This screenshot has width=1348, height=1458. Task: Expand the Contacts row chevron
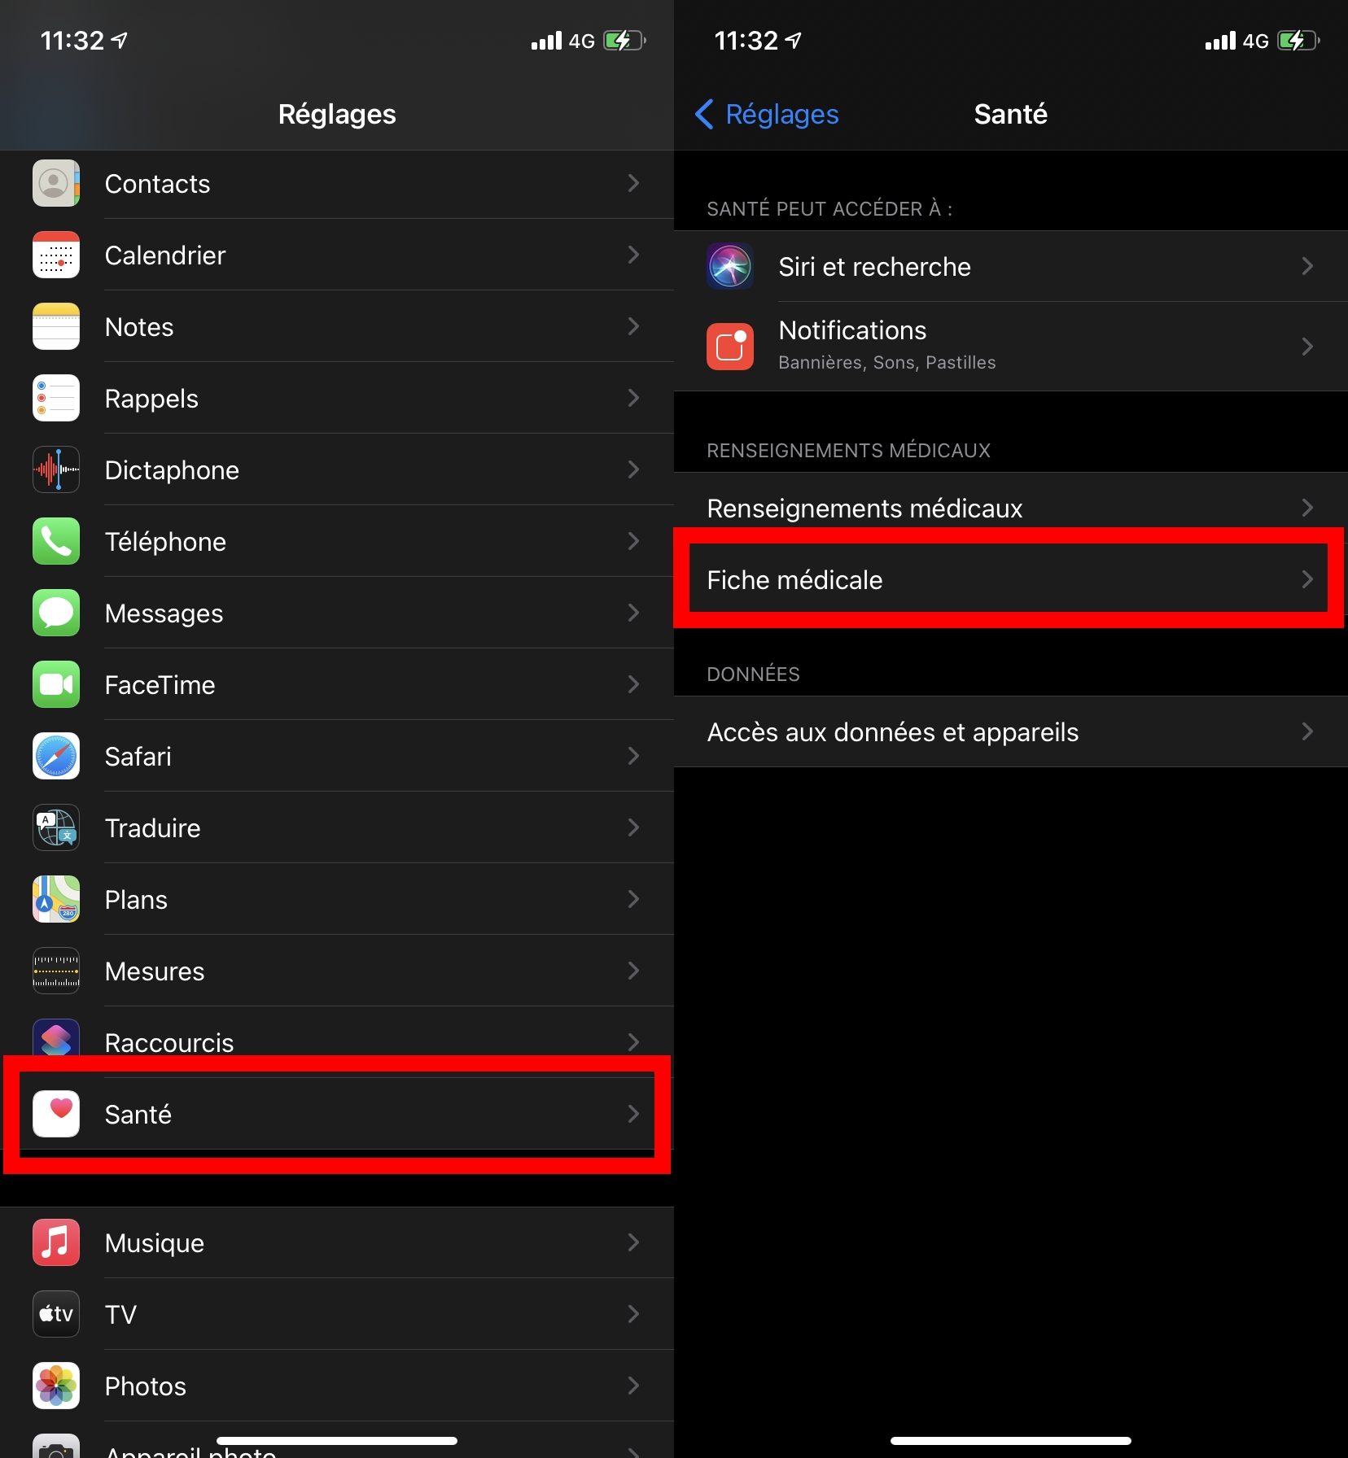(633, 184)
